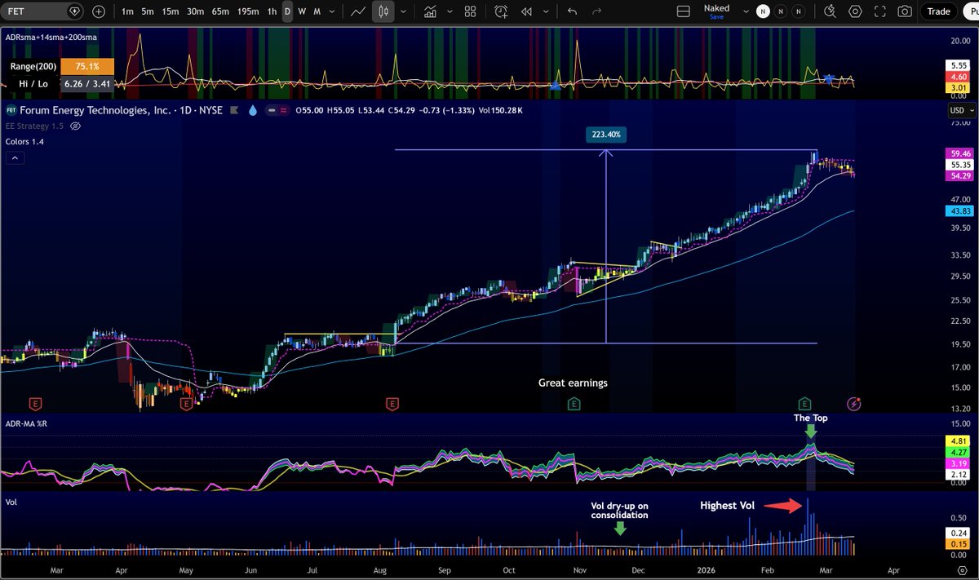The image size is (979, 580).
Task: Start bar replay with the rewind icon
Action: coord(526,11)
